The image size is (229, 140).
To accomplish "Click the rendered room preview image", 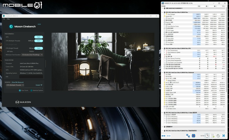I will click(103, 62).
